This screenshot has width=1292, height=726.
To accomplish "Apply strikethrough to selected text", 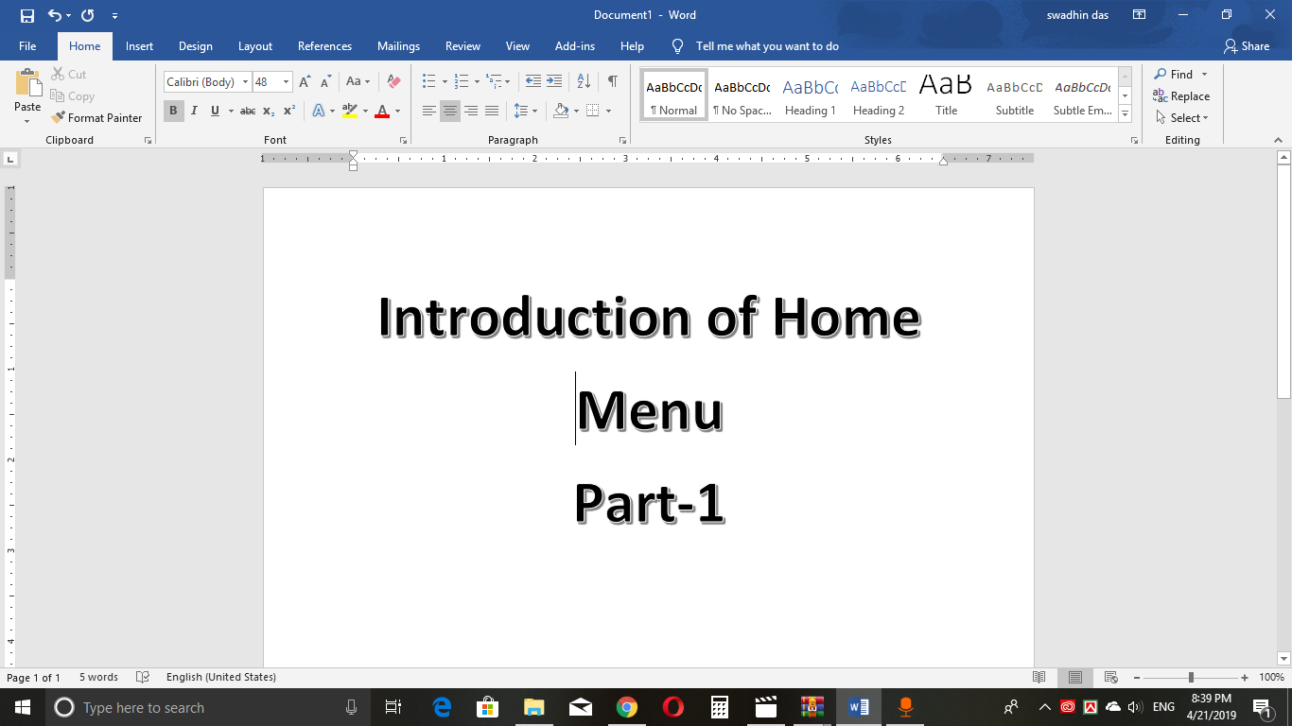I will [x=247, y=111].
